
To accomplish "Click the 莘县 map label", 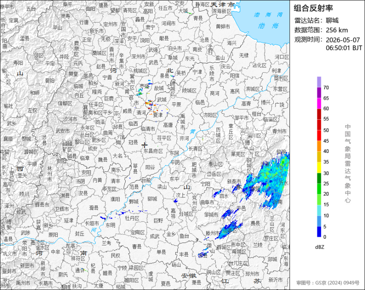I will [x=135, y=169].
